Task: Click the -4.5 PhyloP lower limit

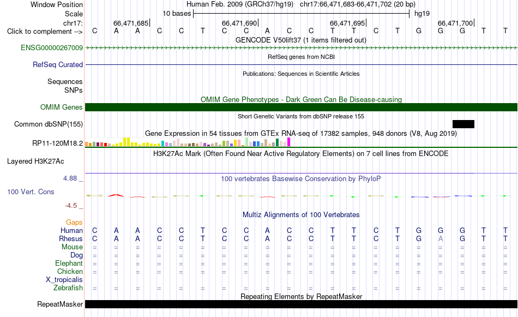Action: pyautogui.click(x=71, y=206)
